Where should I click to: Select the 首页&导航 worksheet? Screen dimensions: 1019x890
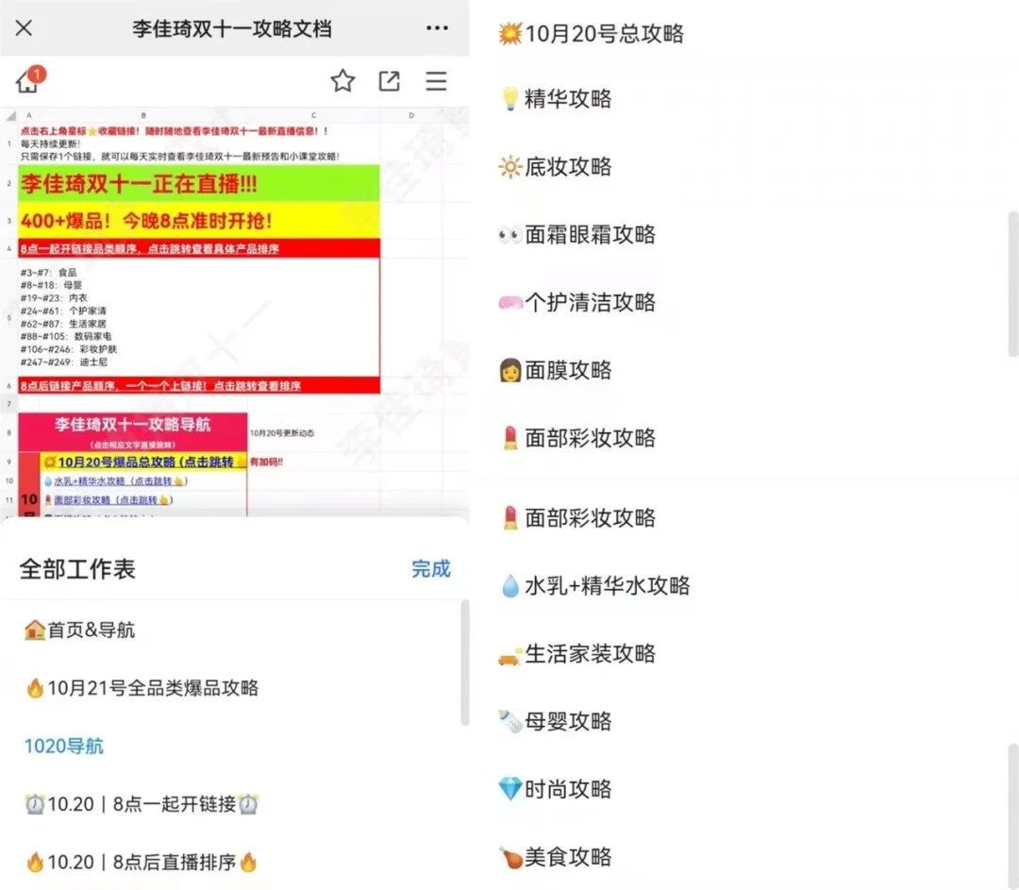point(79,630)
